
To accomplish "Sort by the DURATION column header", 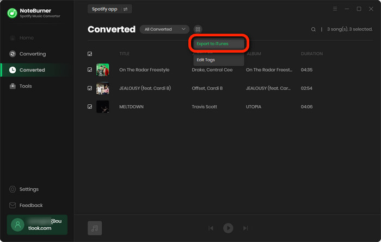I will [312, 54].
